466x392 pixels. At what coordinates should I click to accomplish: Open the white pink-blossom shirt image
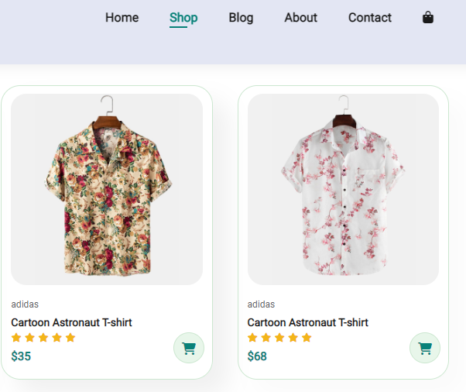click(x=343, y=189)
